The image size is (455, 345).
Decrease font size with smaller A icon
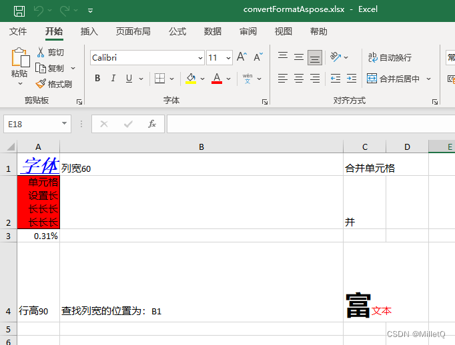coord(258,57)
